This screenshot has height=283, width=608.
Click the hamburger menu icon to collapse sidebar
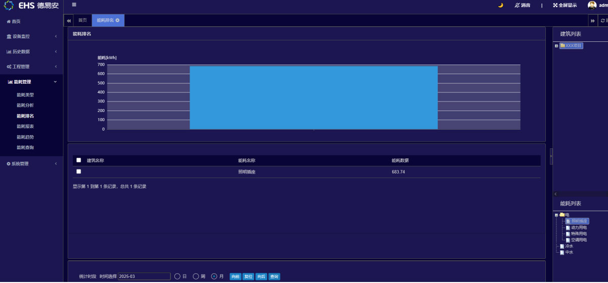click(74, 5)
